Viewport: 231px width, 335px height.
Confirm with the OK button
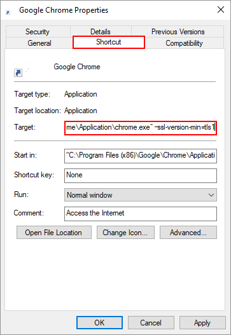[x=99, y=323]
